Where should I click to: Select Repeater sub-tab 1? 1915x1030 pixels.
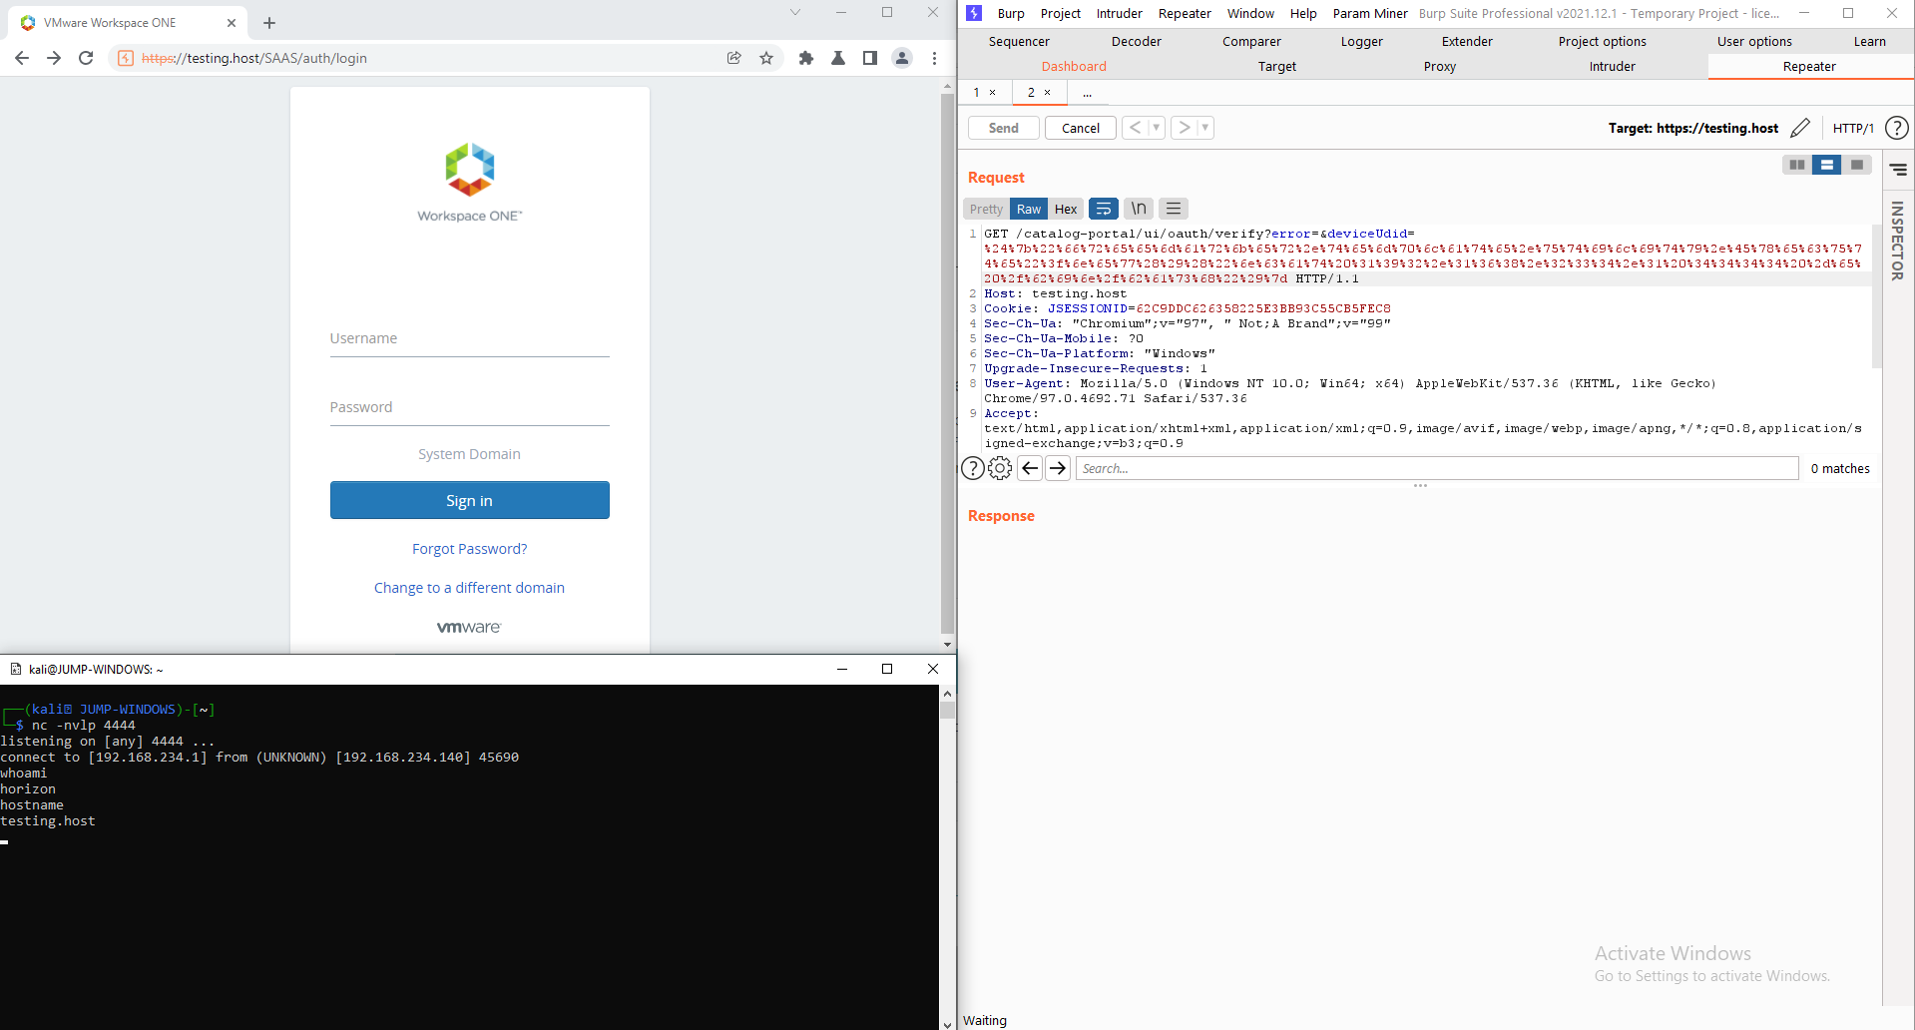point(977,92)
